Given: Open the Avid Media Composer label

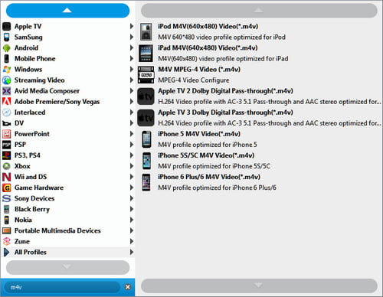Looking at the screenshot, I should pos(47,91).
